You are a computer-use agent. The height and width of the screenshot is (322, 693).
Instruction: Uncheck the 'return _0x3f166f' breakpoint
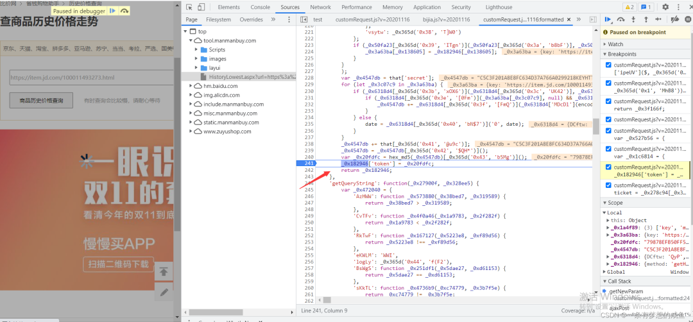click(609, 101)
